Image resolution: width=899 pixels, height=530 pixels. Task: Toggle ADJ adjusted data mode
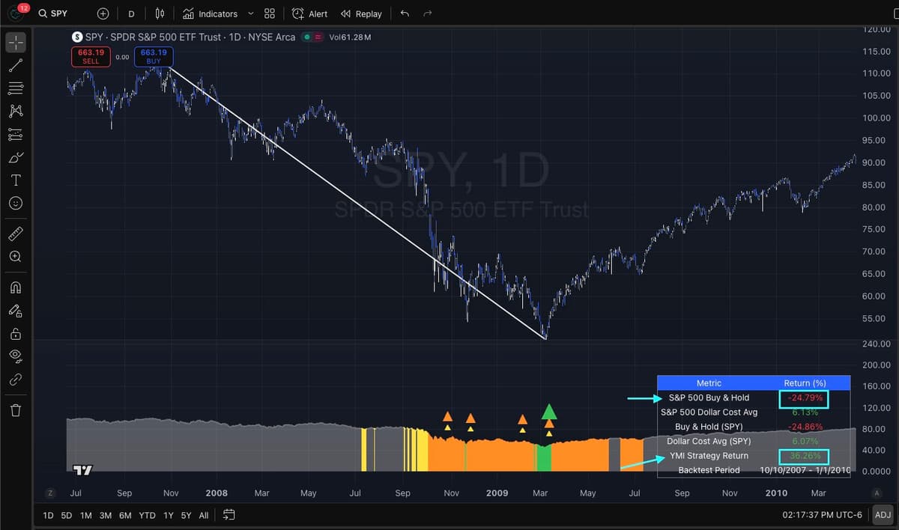(x=883, y=515)
